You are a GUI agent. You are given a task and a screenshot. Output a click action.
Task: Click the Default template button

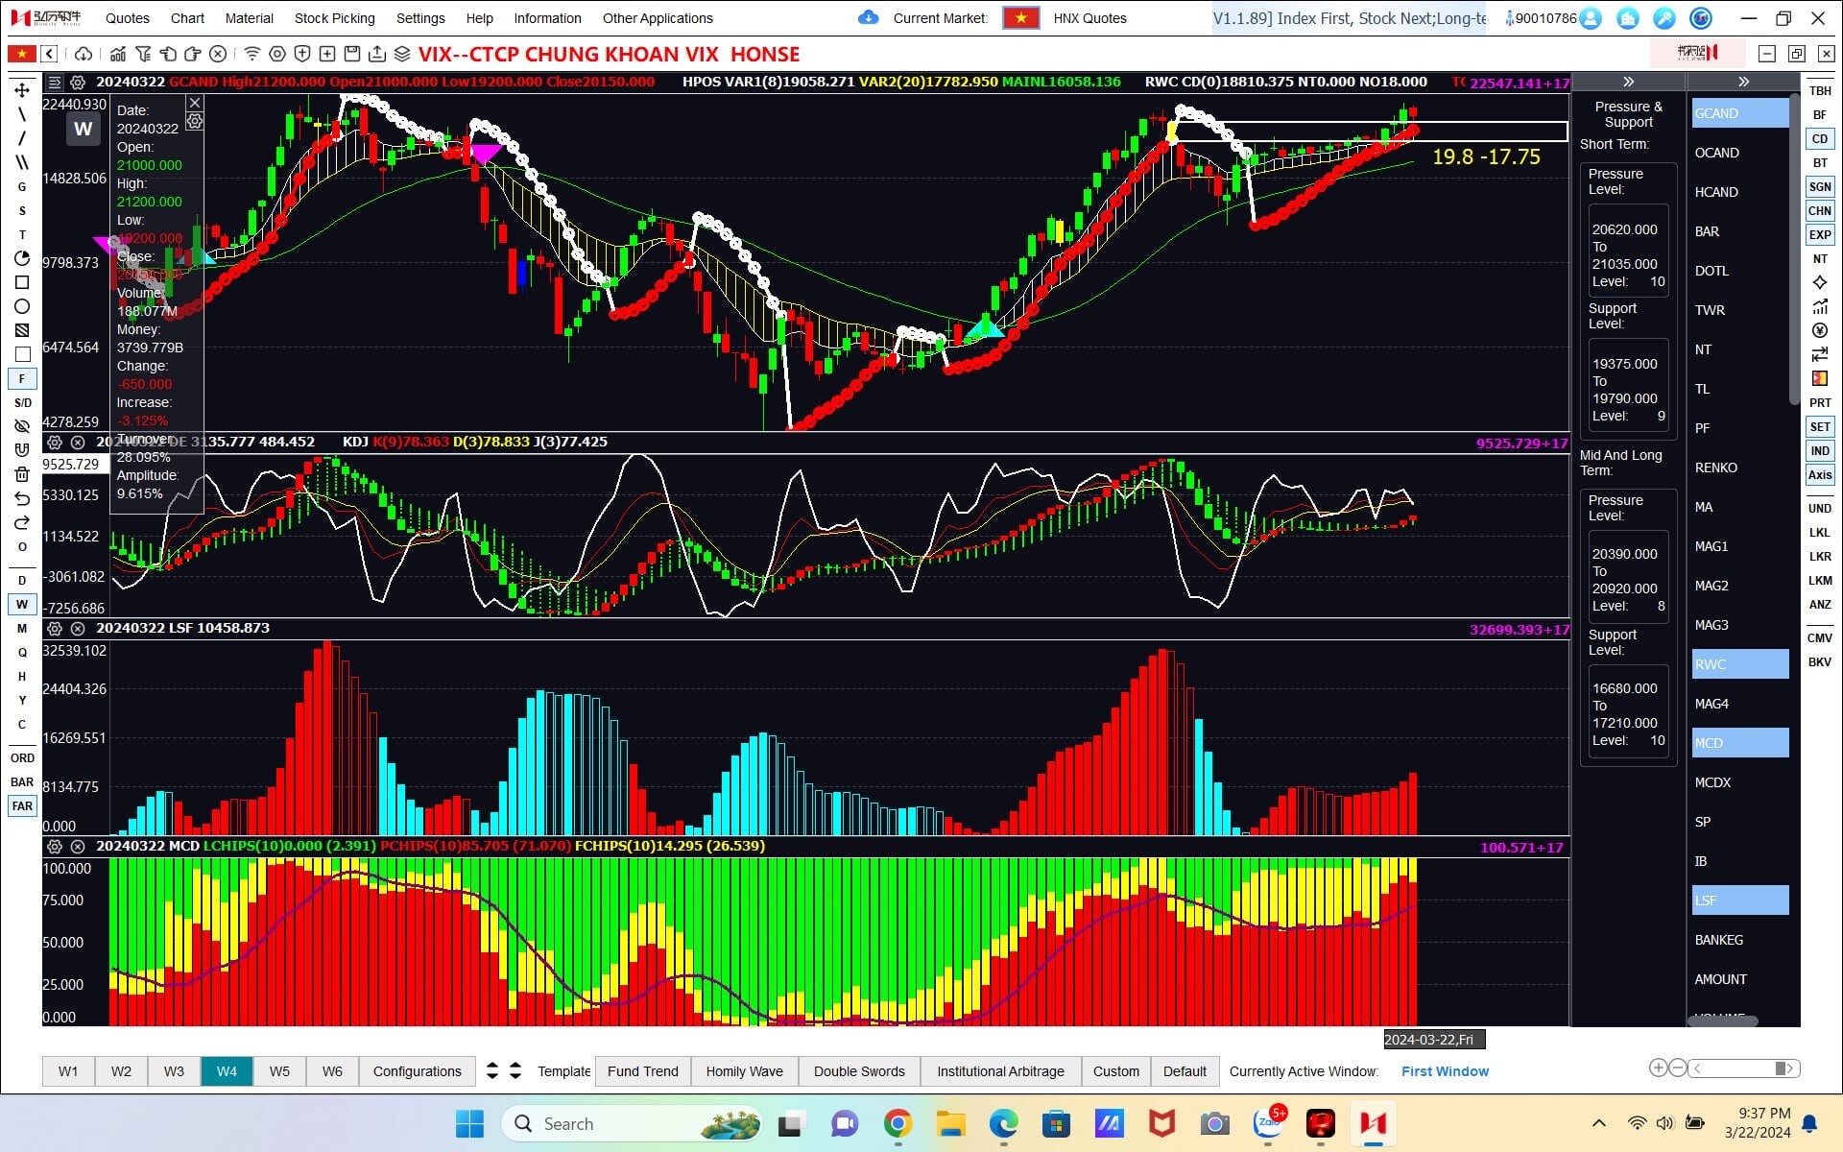tap(1185, 1071)
